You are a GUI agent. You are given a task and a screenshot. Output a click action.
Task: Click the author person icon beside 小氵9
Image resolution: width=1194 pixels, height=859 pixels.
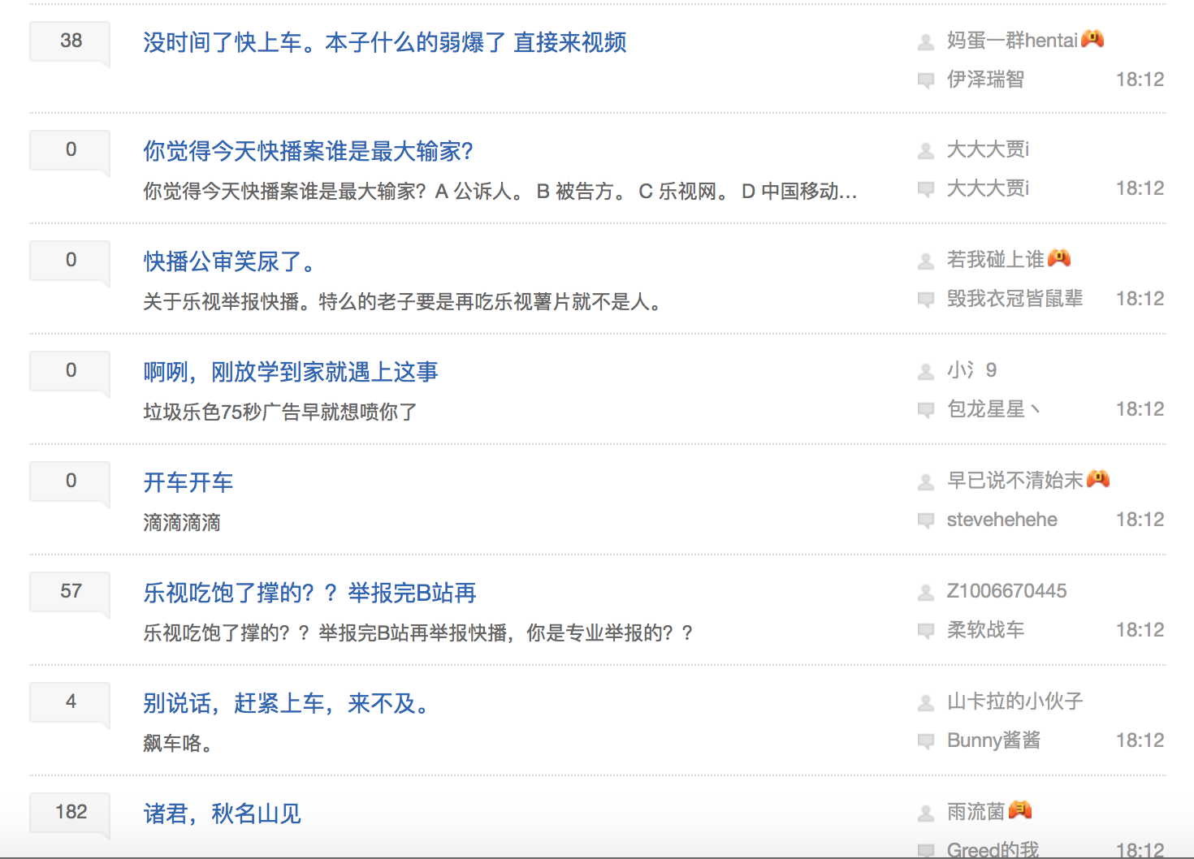pos(925,372)
